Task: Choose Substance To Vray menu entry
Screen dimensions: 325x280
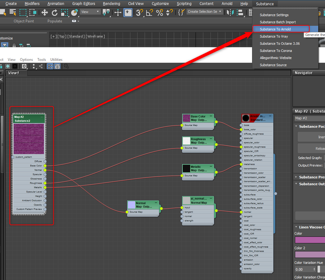Action: click(273, 36)
